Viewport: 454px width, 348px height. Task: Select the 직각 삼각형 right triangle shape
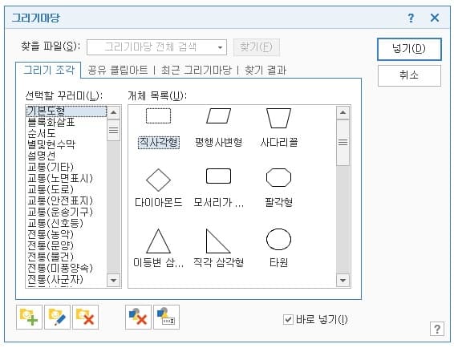[x=218, y=241]
